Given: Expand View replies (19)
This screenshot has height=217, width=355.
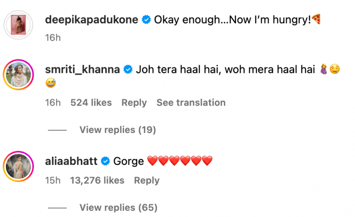Looking at the screenshot, I should pos(118,130).
